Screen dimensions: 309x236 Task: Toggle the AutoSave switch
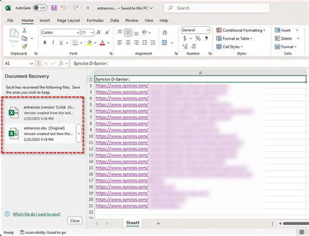(40, 8)
